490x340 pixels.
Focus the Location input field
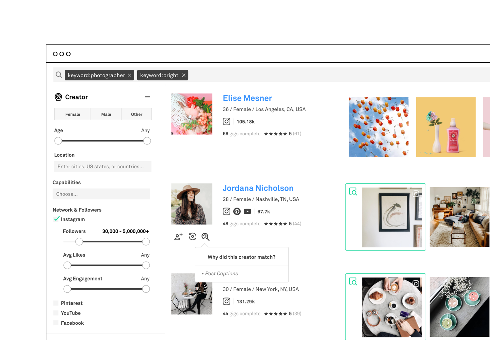coord(103,166)
